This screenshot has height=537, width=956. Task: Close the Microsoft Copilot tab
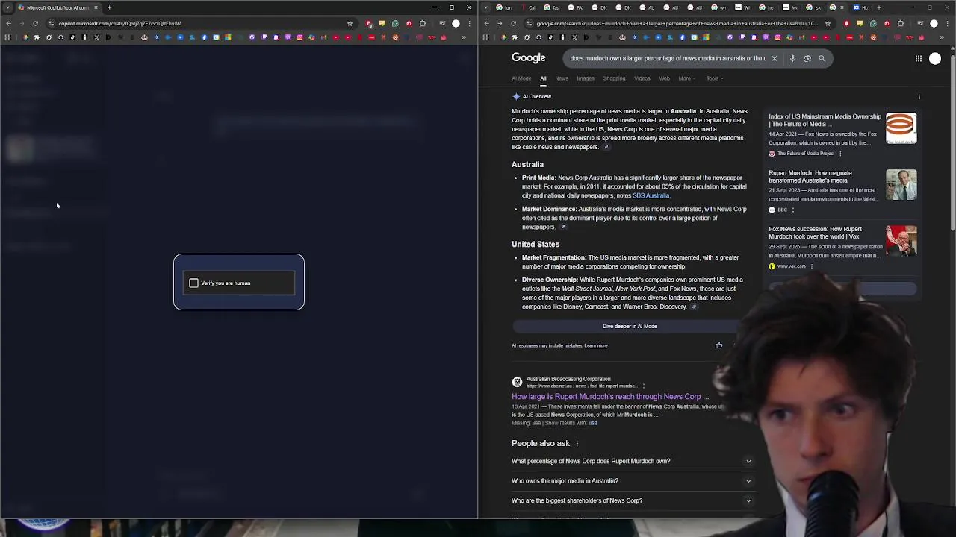pyautogui.click(x=96, y=7)
